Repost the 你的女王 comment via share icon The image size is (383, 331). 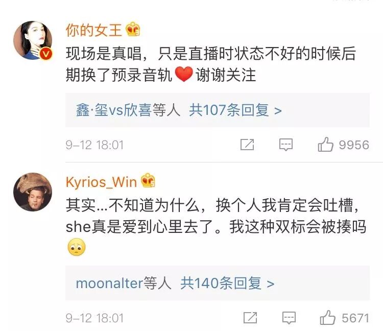[247, 145]
